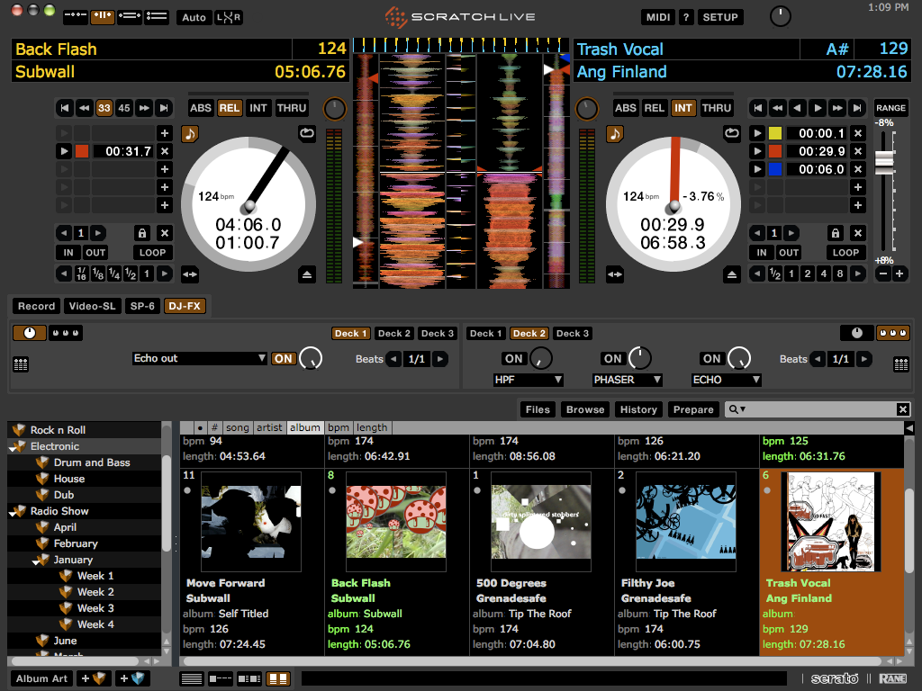Image resolution: width=922 pixels, height=691 pixels.
Task: Select 45 RPM on left deck
Action: coord(124,108)
